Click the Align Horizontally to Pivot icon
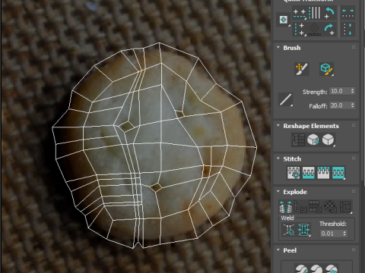Image resolution: width=365 pixels, height=273 pixels. 300,14
